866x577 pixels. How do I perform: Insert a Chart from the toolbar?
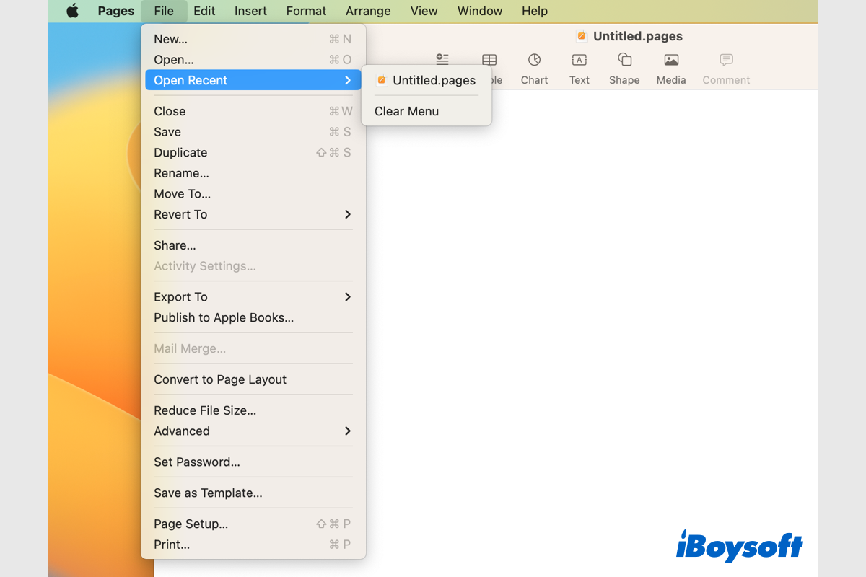point(534,69)
